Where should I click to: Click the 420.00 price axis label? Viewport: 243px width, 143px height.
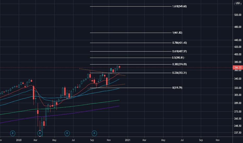[x=238, y=47]
